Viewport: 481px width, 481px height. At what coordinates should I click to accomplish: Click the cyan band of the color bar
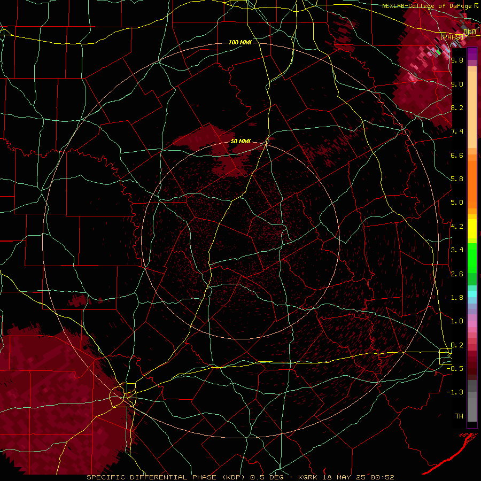(x=472, y=294)
